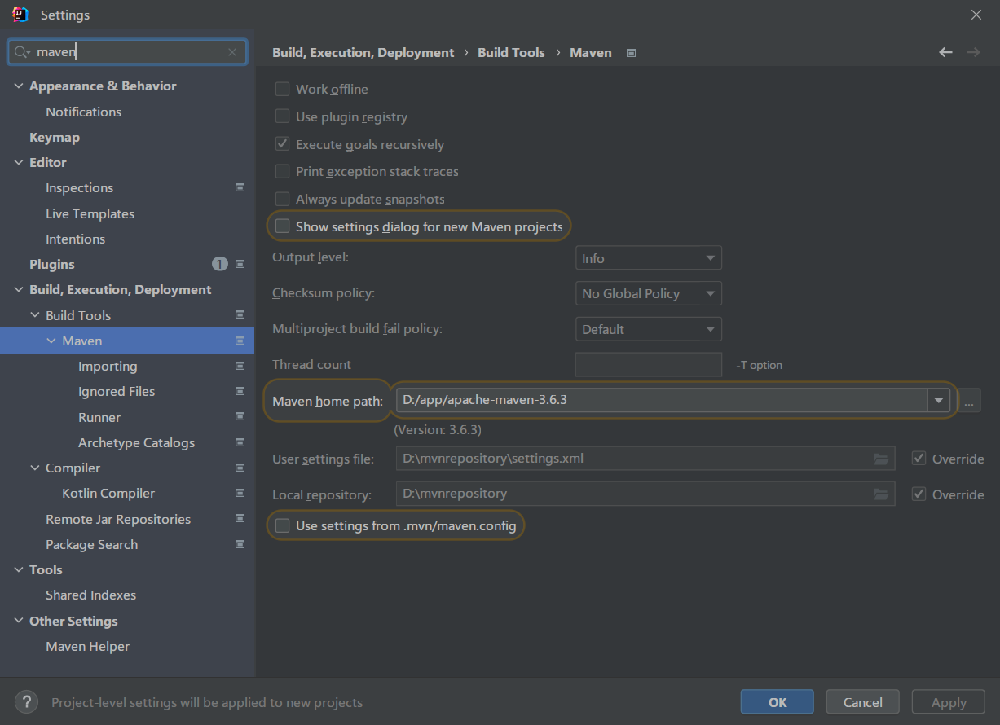Click project-level icon beside Remote Jar Repositories
Image resolution: width=1000 pixels, height=725 pixels.
point(240,519)
